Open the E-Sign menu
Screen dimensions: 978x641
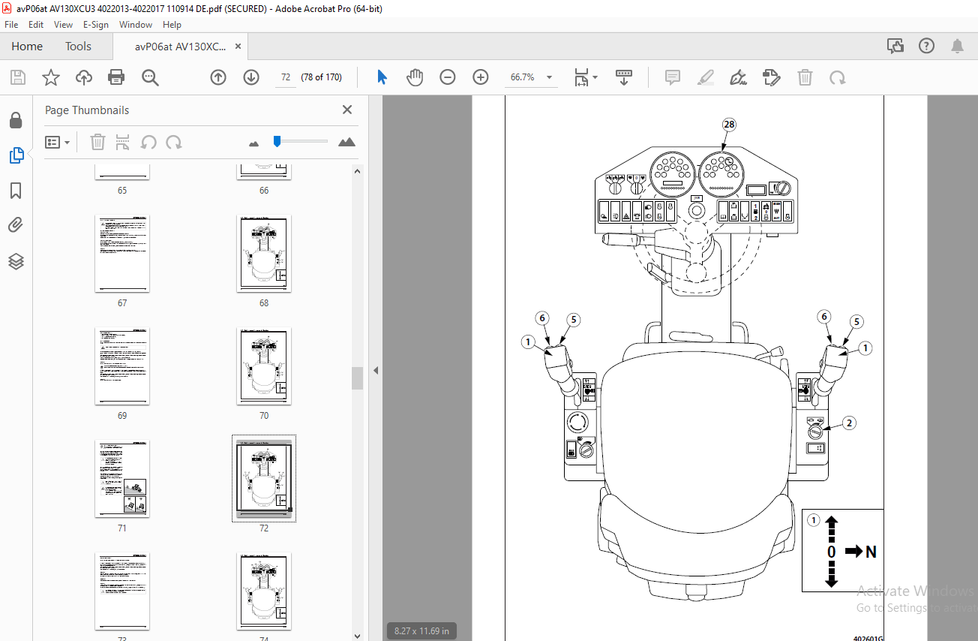point(96,25)
